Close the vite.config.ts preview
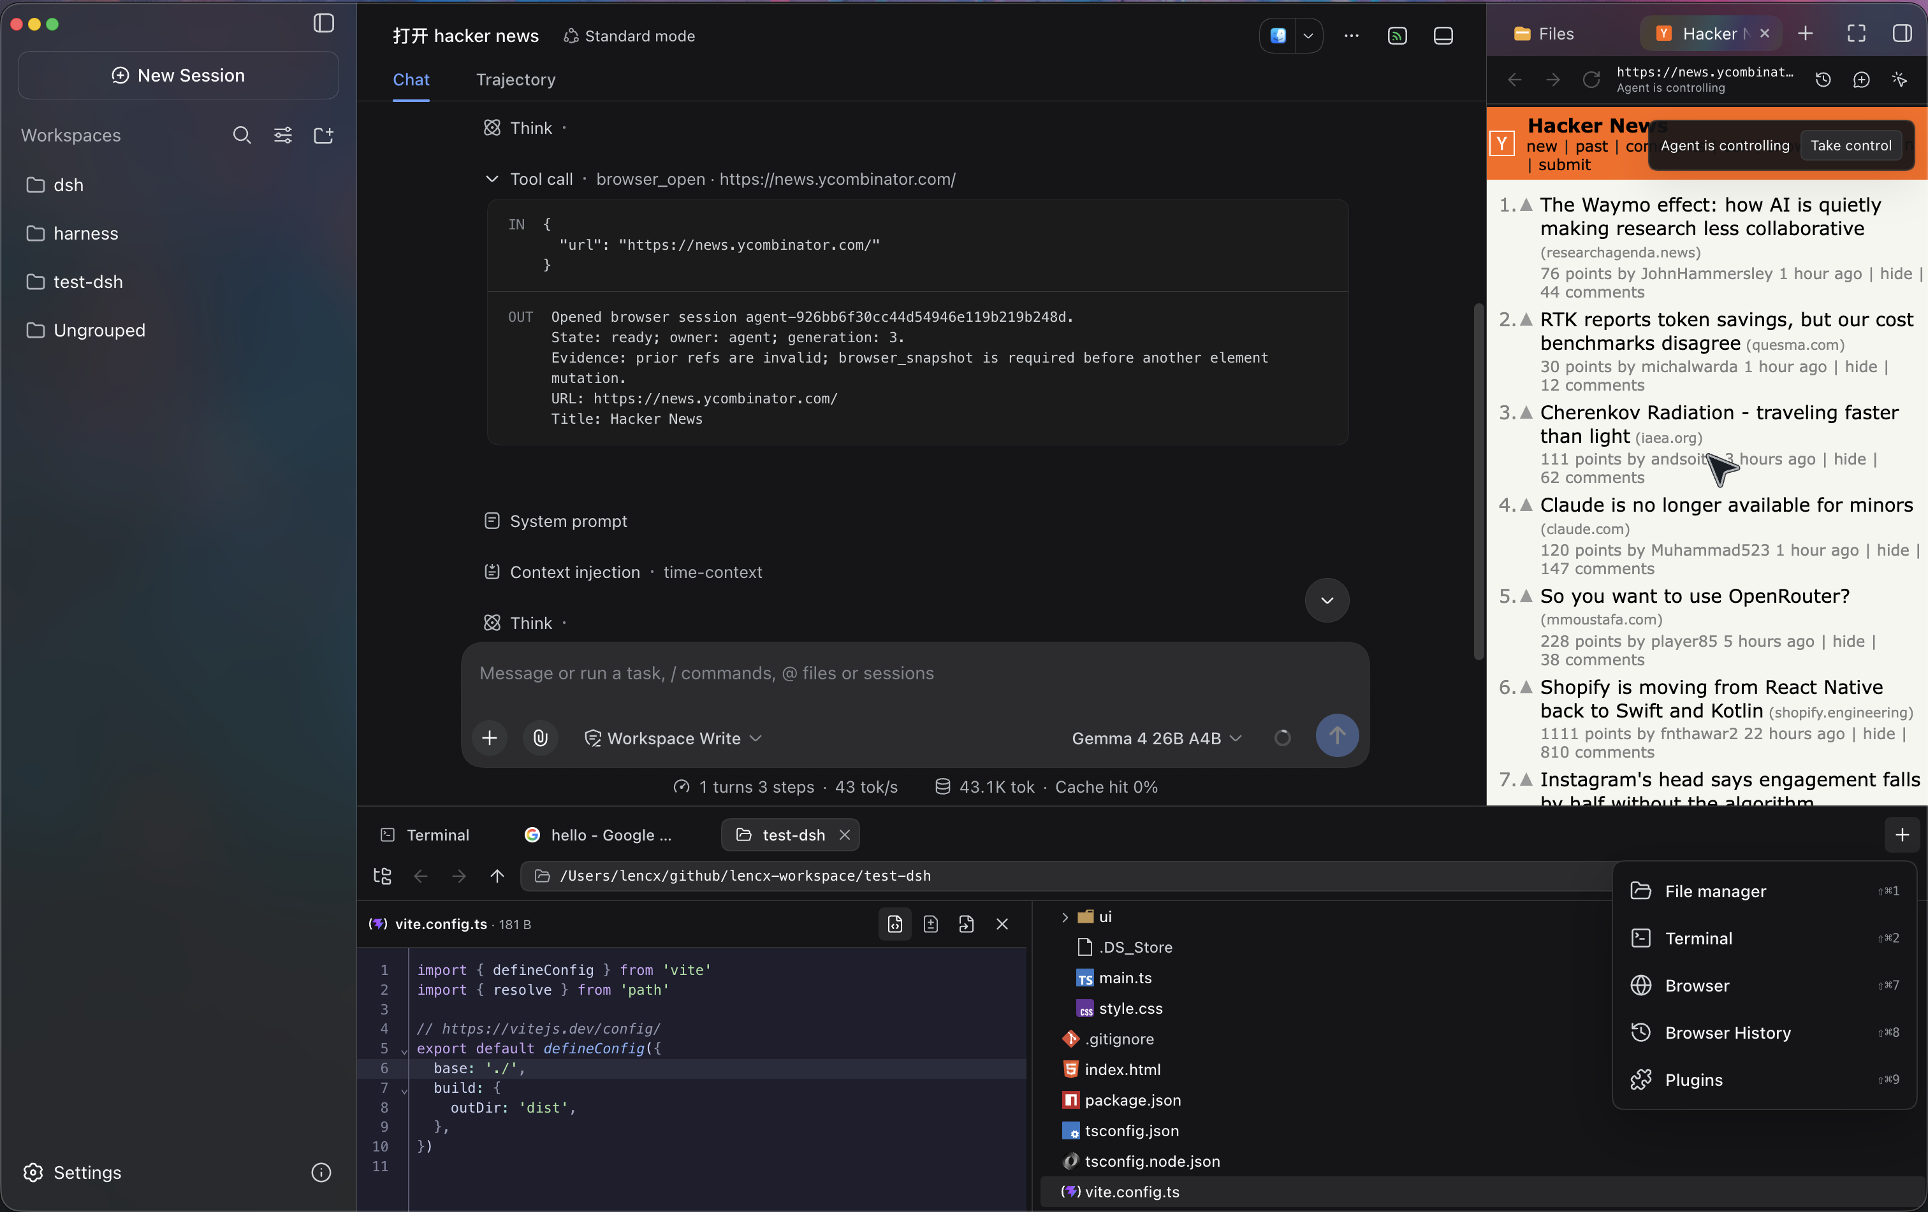Viewport: 1928px width, 1212px height. click(1002, 925)
